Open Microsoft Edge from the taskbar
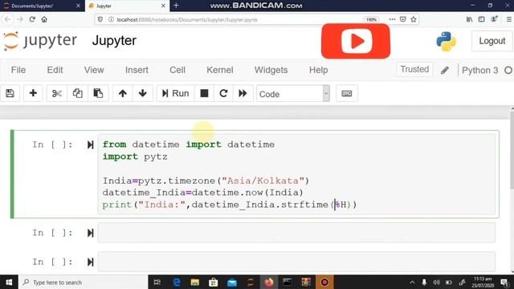 pyautogui.click(x=177, y=282)
